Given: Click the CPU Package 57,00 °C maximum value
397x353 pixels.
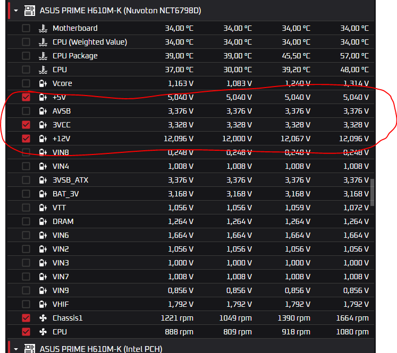Looking at the screenshot, I should coord(354,56).
